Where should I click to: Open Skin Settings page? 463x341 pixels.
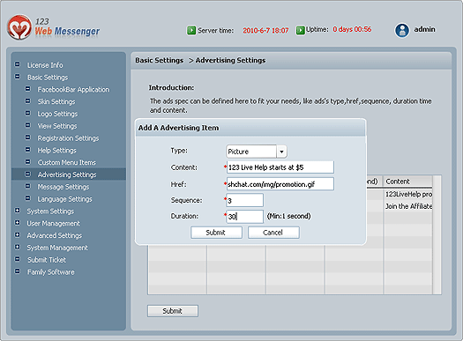[x=56, y=101]
